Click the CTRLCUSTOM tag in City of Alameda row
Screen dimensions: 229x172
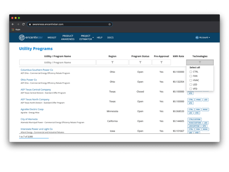tap(195, 119)
